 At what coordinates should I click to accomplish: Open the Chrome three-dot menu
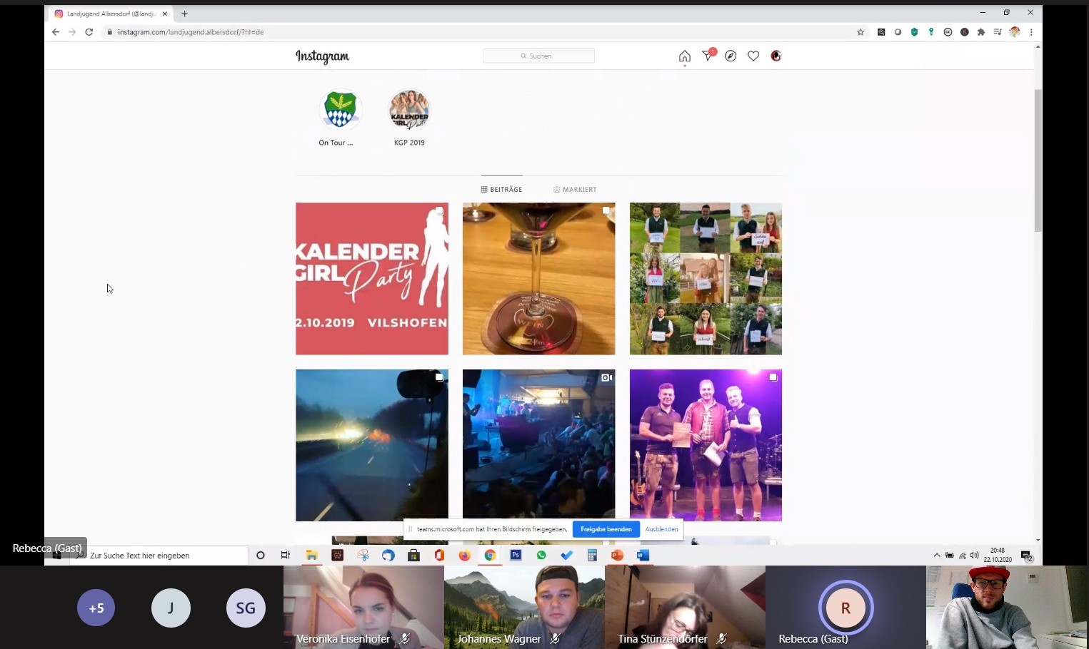1031,32
